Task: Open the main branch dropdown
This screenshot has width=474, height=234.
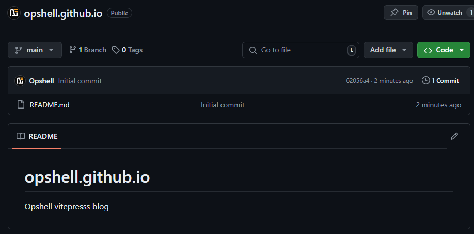Action: (x=35, y=50)
